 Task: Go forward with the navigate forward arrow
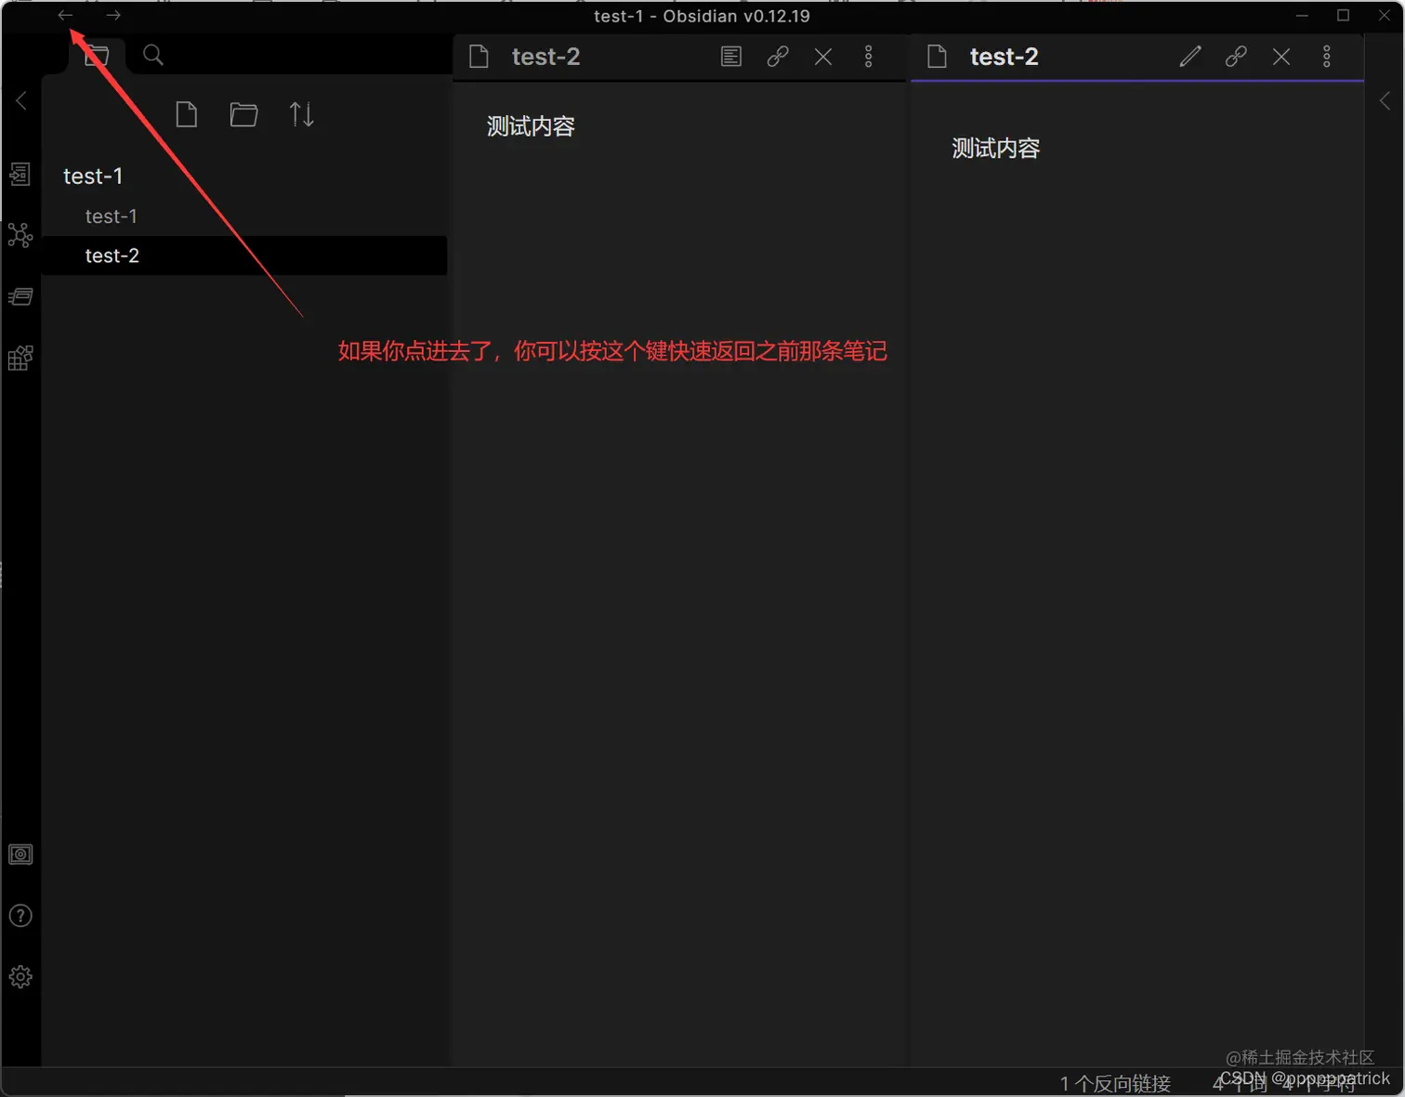(x=113, y=15)
